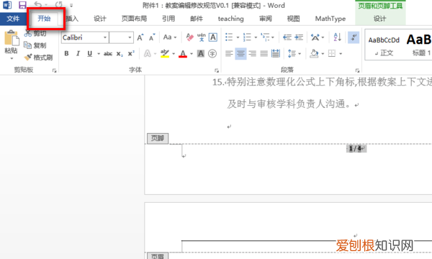
Task: Click the Save icon in quick access toolbar
Action: pos(22,5)
